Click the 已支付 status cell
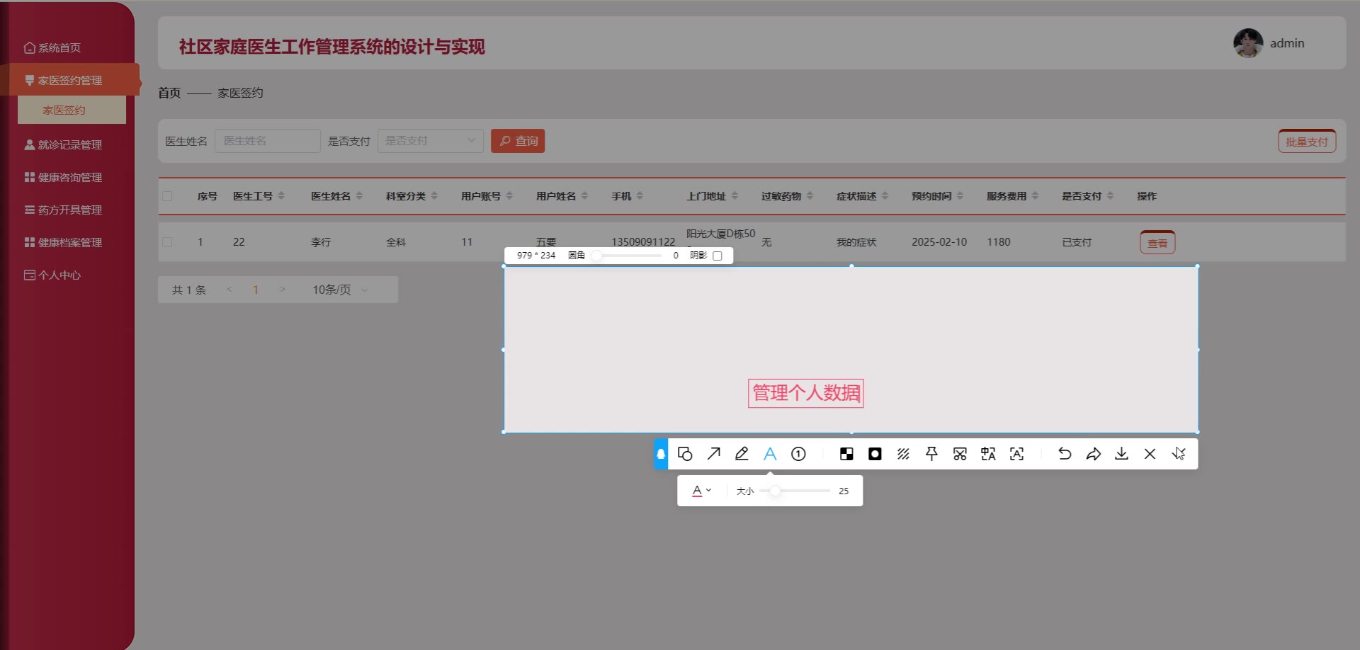The width and height of the screenshot is (1360, 650). click(1077, 242)
